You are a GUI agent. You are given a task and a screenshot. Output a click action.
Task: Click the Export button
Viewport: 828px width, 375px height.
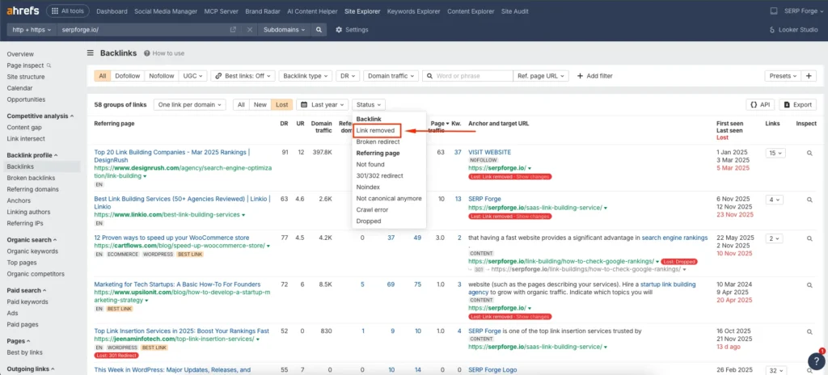[797, 105]
